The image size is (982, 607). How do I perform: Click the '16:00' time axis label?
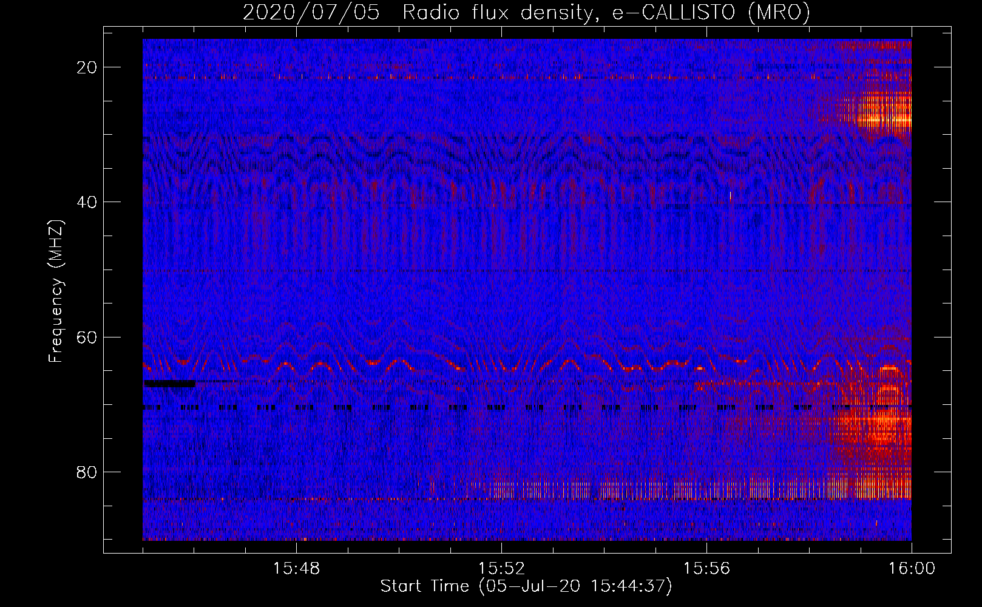point(912,569)
